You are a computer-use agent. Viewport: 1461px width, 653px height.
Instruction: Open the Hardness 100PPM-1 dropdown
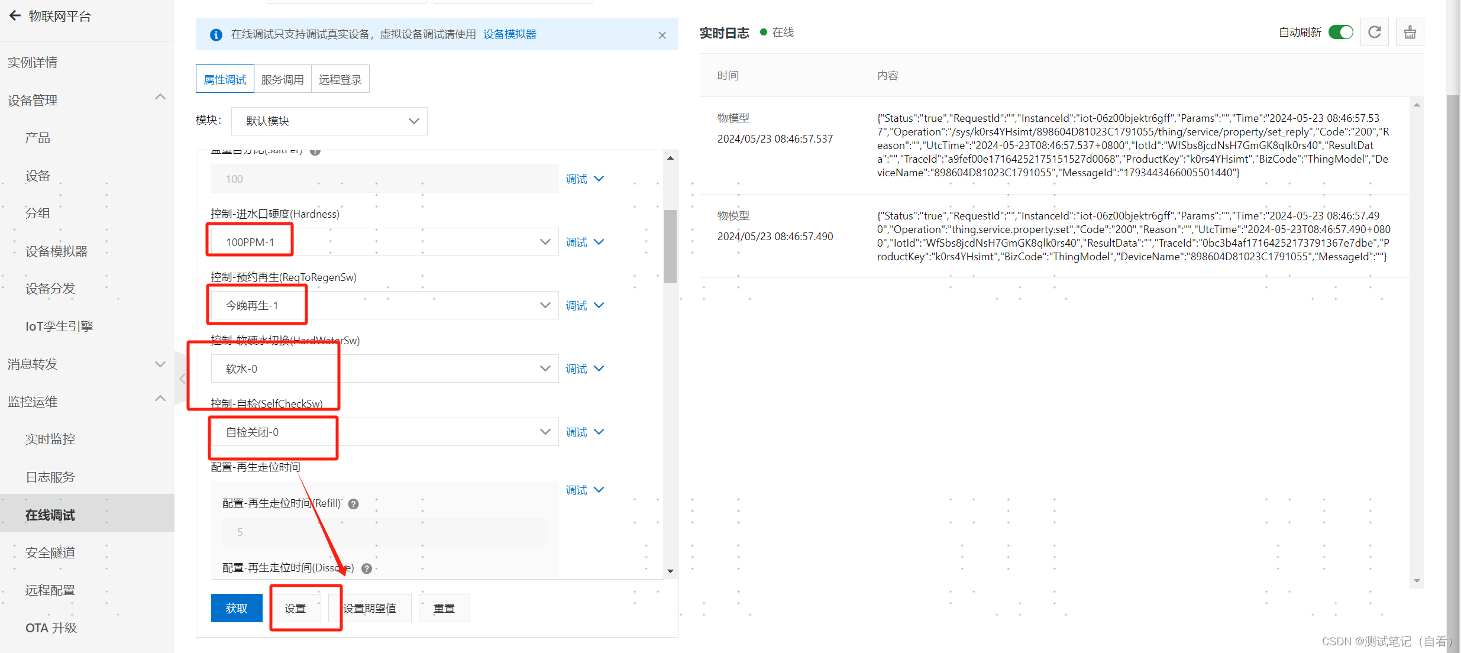pos(384,242)
